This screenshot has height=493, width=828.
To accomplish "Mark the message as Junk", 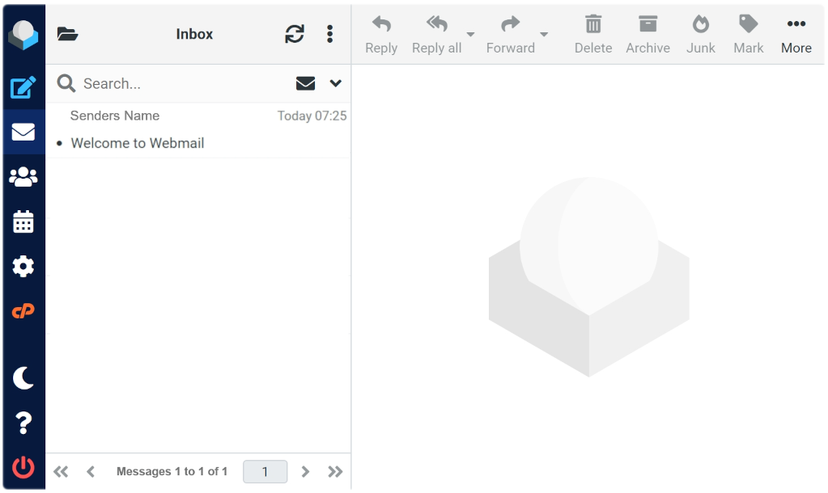I will coord(699,34).
